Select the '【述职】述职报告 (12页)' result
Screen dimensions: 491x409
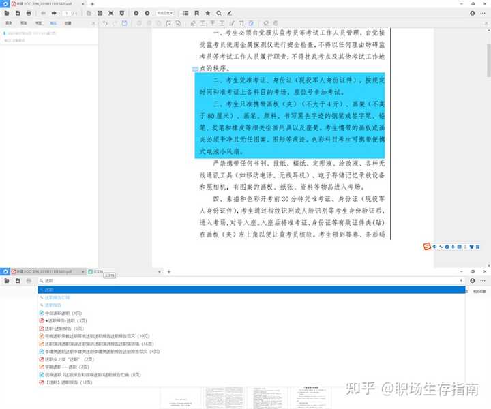(x=65, y=382)
